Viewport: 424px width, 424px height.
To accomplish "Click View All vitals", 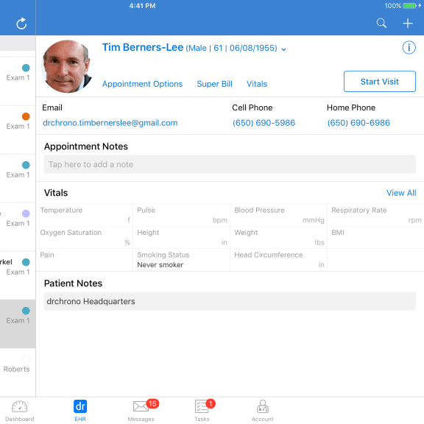I will pyautogui.click(x=401, y=193).
